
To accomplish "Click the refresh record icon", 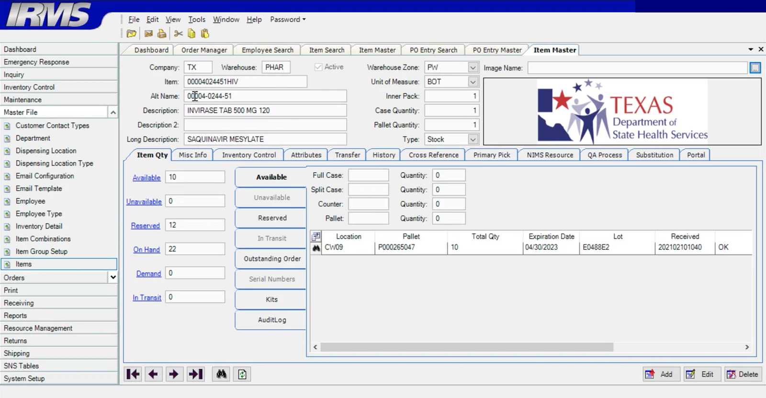I will [x=242, y=374].
